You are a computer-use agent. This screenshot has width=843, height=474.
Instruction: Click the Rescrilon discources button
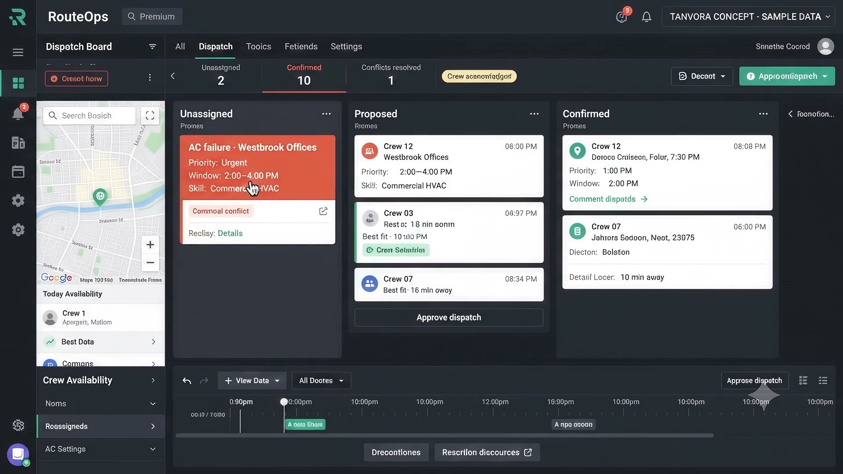tap(487, 452)
